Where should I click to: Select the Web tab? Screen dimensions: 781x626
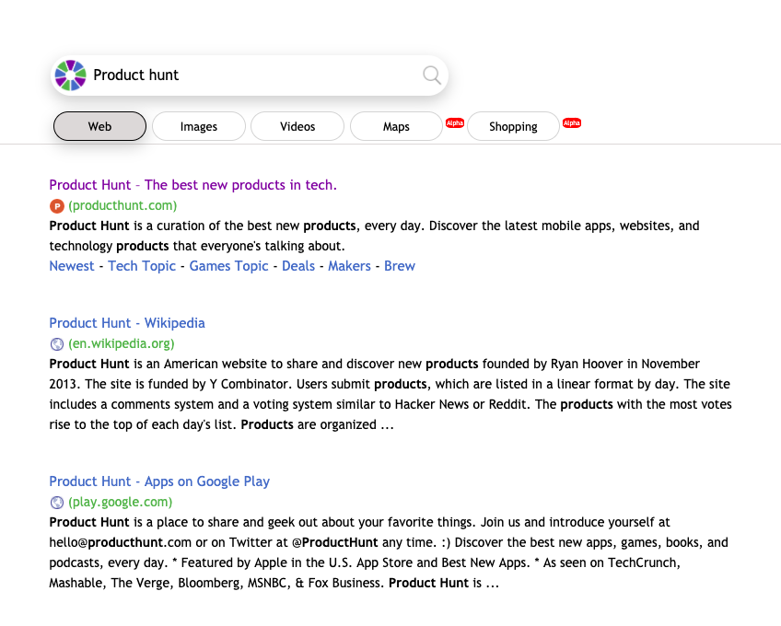(99, 126)
